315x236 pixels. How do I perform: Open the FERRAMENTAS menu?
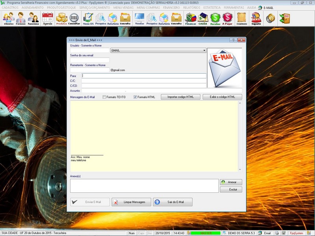234,7
